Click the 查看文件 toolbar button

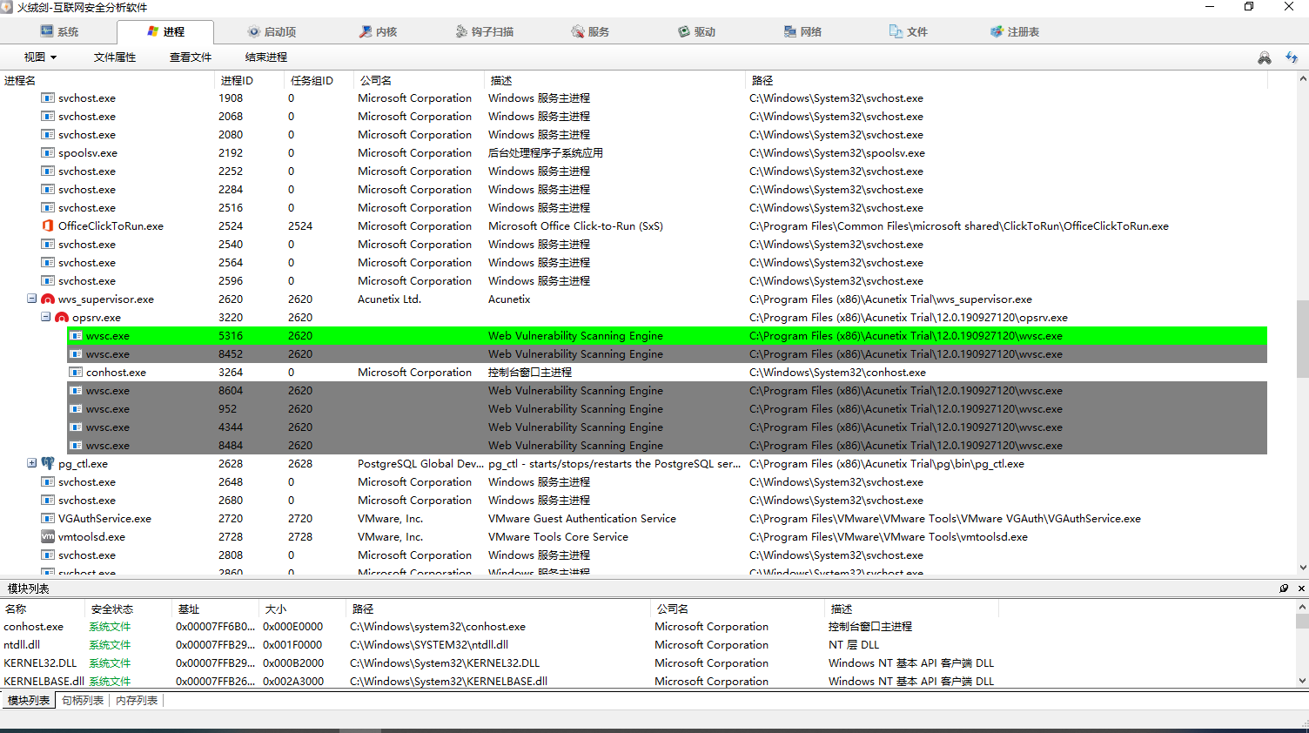coord(191,57)
